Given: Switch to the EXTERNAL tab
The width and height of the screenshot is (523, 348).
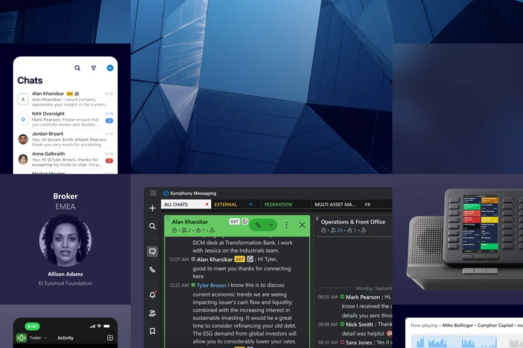Looking at the screenshot, I should [226, 204].
